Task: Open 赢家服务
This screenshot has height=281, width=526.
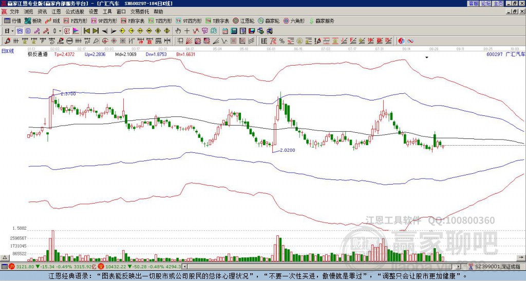Action: pos(322,21)
